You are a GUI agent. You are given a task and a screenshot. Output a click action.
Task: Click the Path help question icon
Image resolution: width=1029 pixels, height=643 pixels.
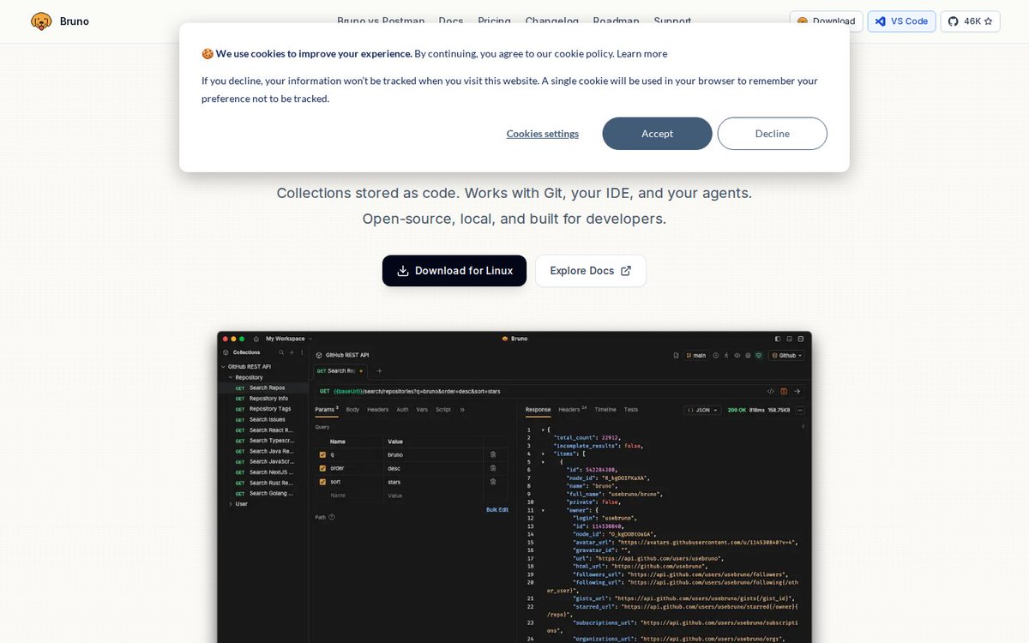click(x=332, y=517)
